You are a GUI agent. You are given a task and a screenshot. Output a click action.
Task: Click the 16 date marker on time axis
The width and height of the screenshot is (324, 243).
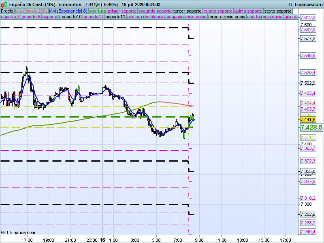(x=102, y=240)
